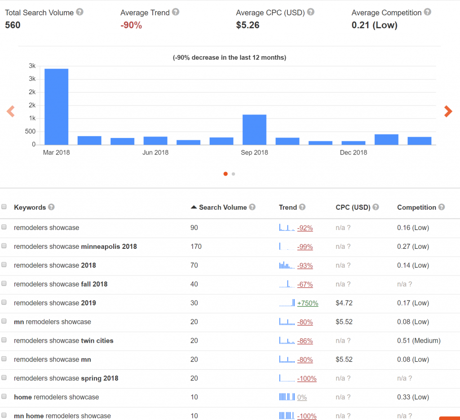Click the Jun 2018 chart bar
This screenshot has height=420, width=460.
[x=155, y=141]
